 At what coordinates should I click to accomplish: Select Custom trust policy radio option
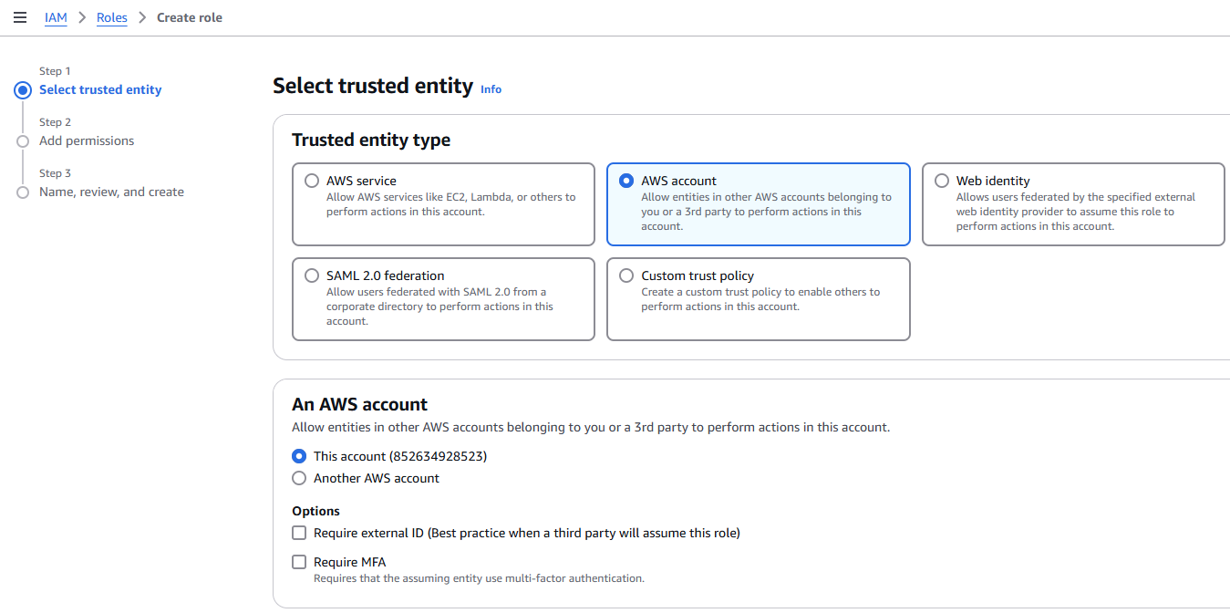point(626,275)
